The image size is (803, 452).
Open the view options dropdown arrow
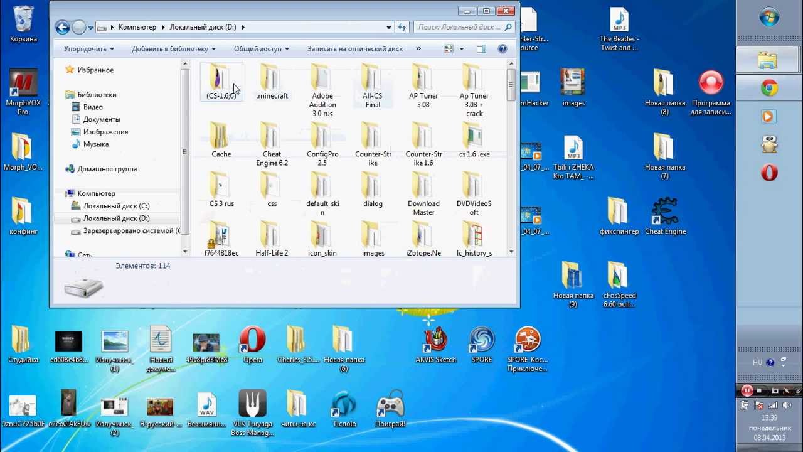click(x=462, y=48)
